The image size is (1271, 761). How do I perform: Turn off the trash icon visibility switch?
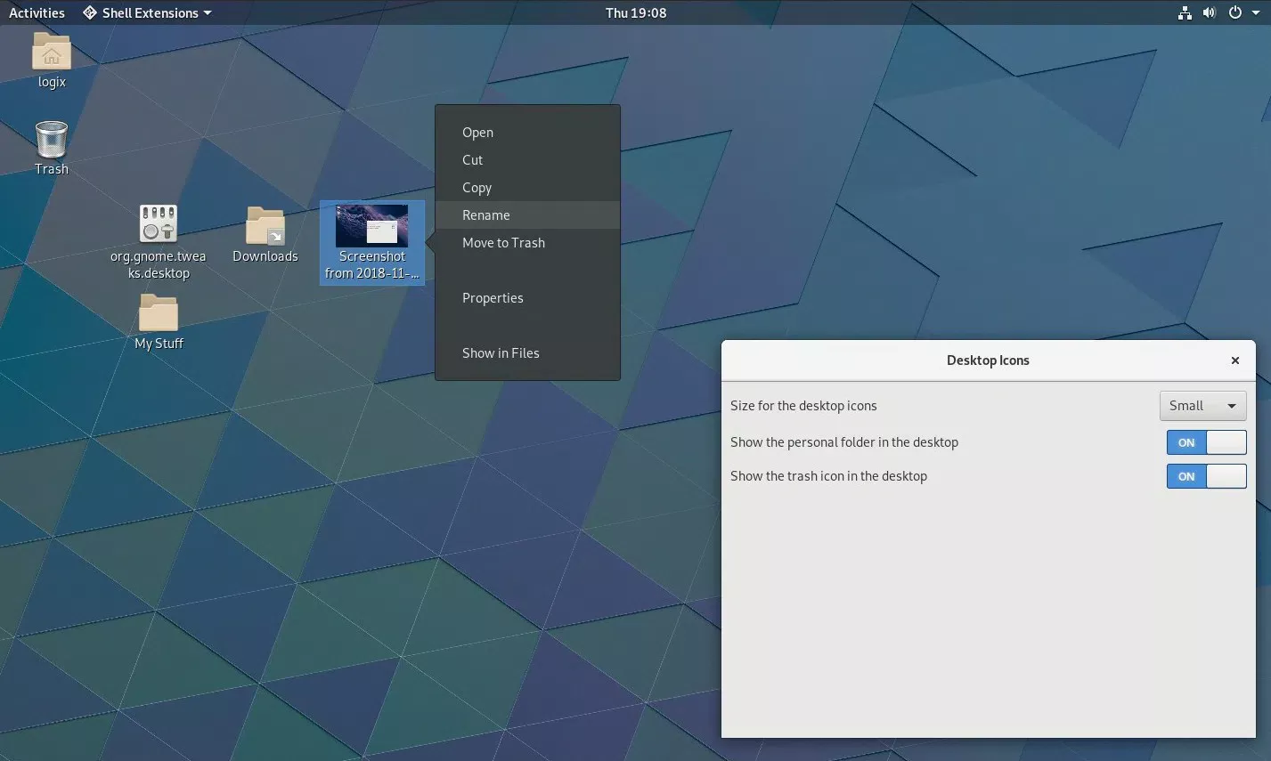coord(1206,476)
